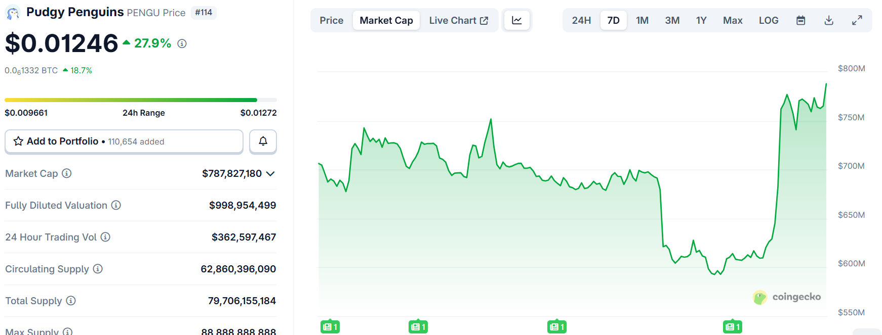Image resolution: width=882 pixels, height=335 pixels.
Task: Show Circulating Supply info icon
Action: (98, 269)
